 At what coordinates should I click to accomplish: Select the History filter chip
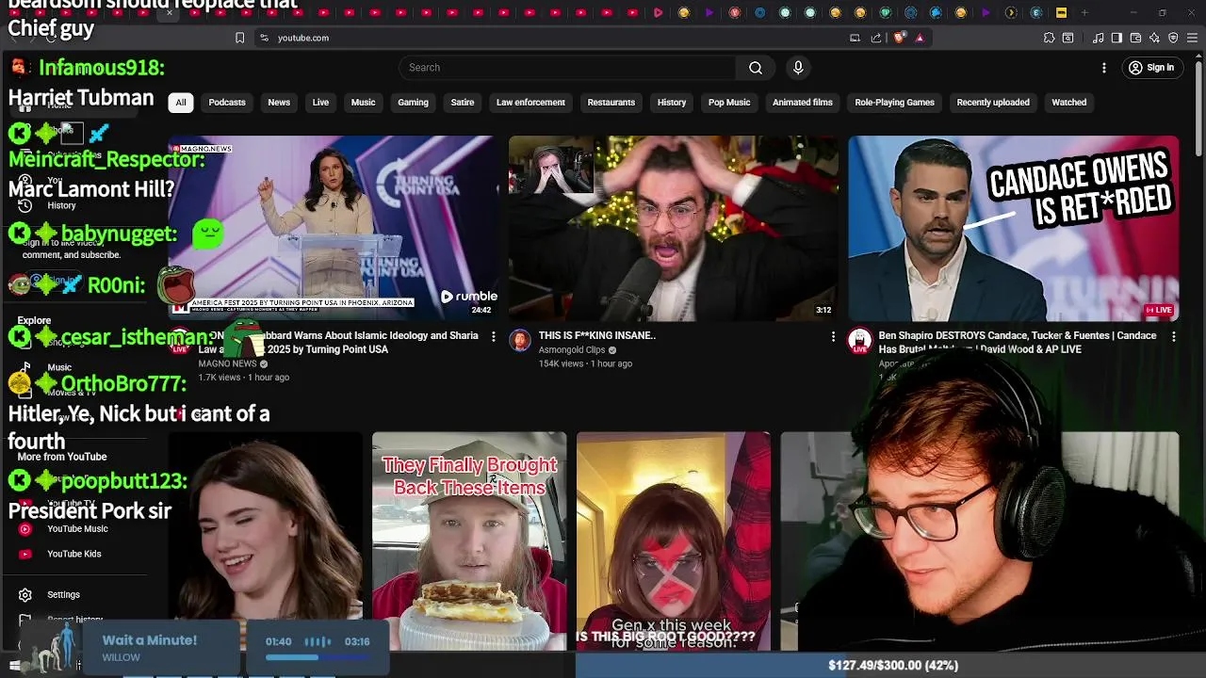pos(672,103)
